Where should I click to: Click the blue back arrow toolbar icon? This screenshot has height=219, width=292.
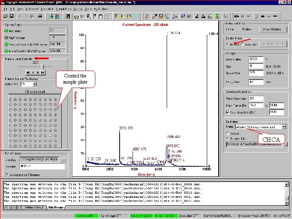[x=175, y=17]
